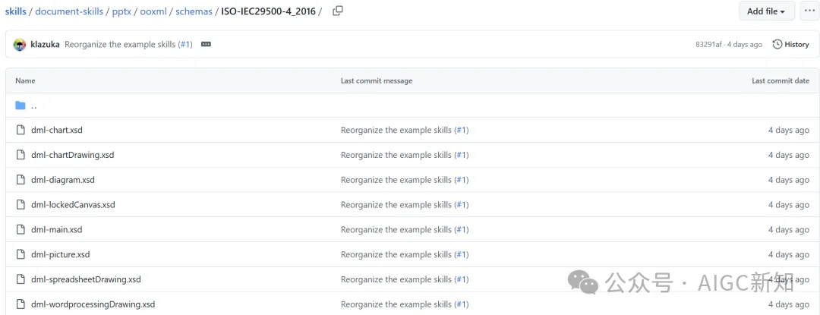Click the file icon beside dml-diagram.xsd

coord(20,180)
